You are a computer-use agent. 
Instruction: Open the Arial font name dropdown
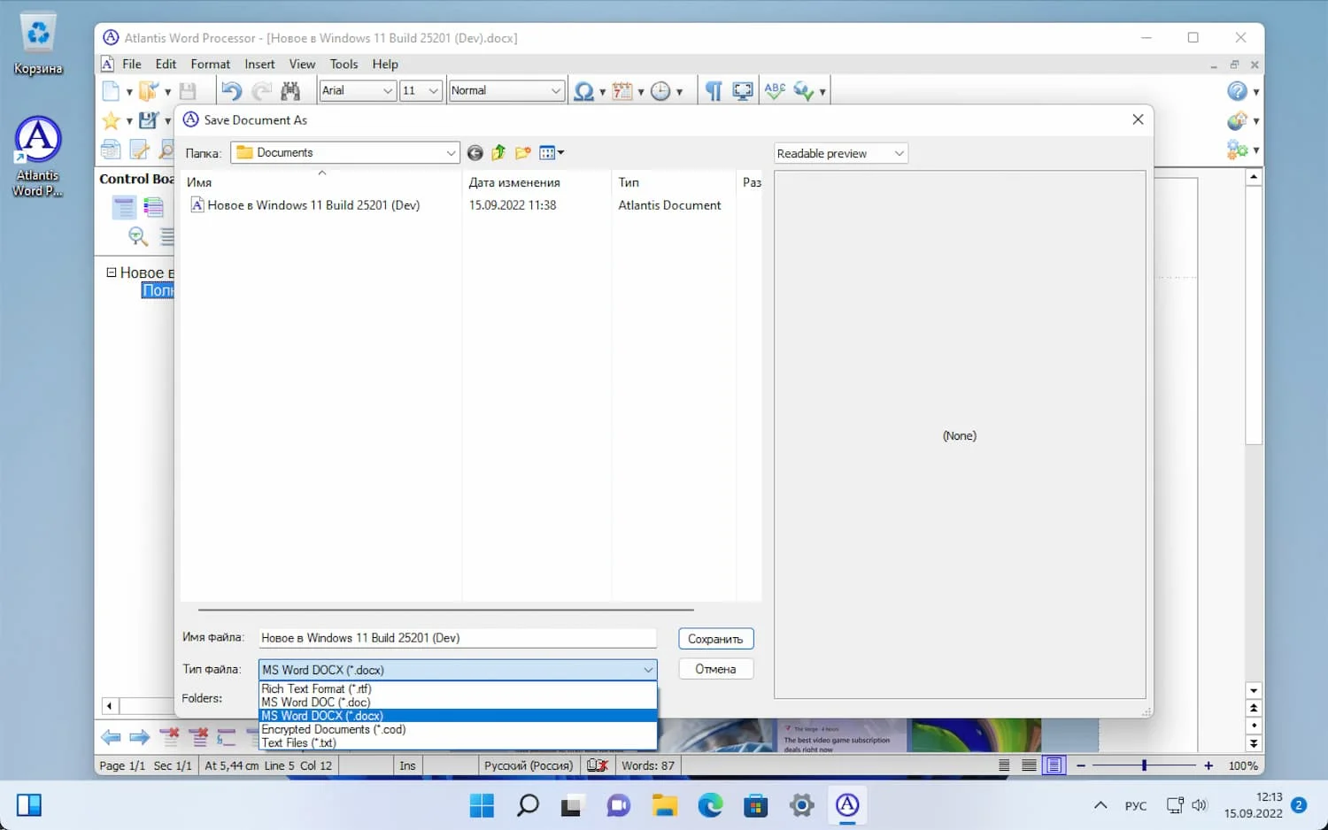pos(388,90)
